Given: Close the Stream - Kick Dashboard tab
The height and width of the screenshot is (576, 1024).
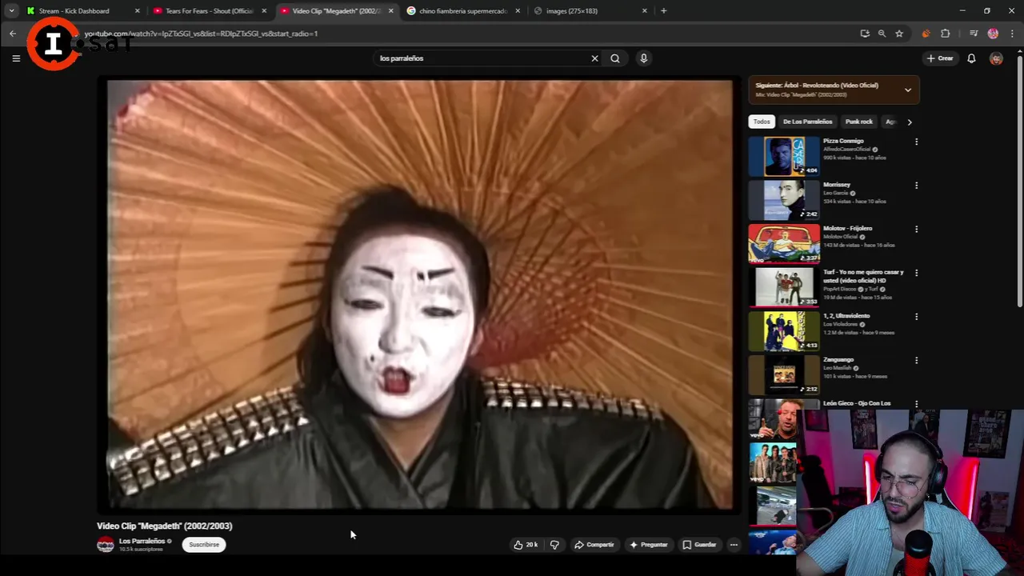Looking at the screenshot, I should click(x=137, y=11).
